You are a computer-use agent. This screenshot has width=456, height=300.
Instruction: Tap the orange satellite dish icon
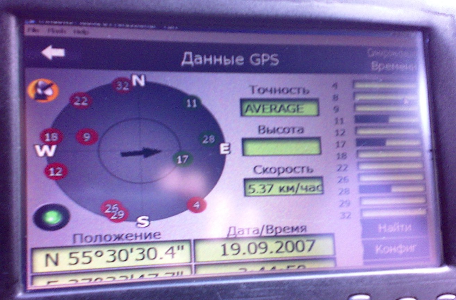43,90
